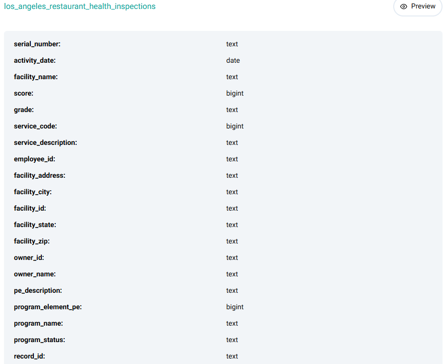
Task: Select the activity_date field label
Action: click(x=35, y=61)
